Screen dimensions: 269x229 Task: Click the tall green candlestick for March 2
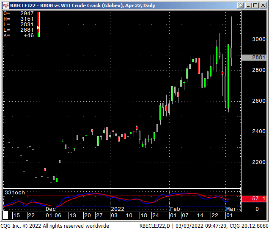228,76
